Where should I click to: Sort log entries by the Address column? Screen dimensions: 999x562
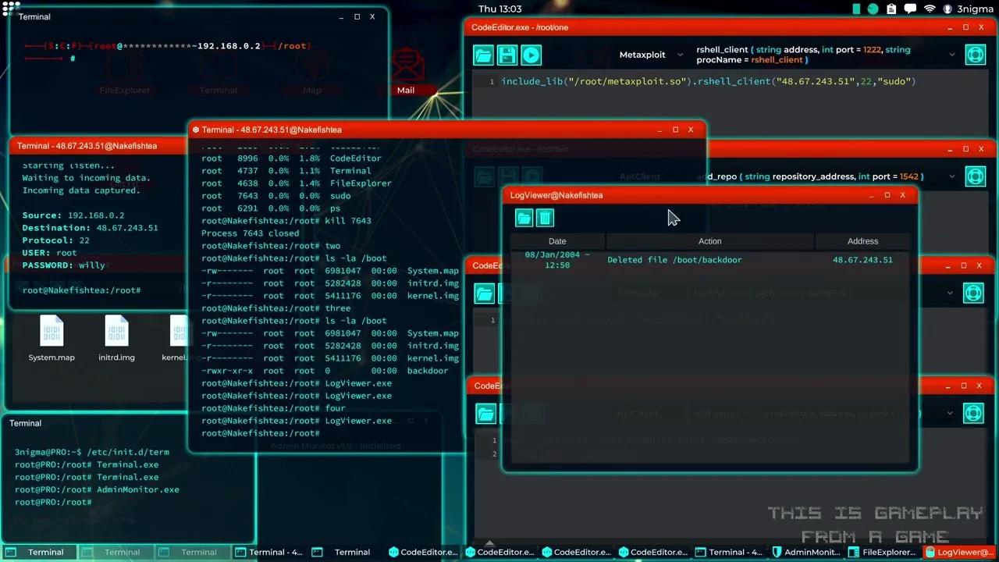[862, 241]
